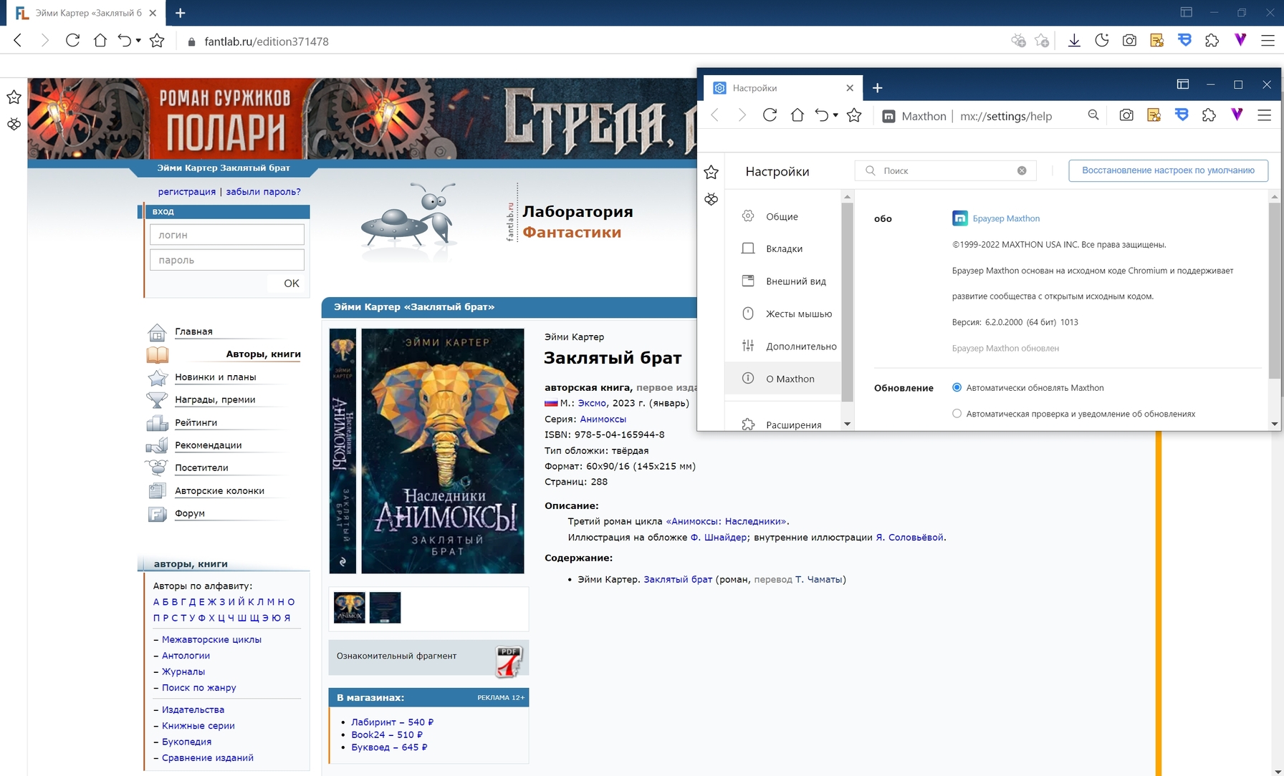Image resolution: width=1284 pixels, height=776 pixels.
Task: Open the hamburger menu in the Settings window
Action: tap(1265, 115)
